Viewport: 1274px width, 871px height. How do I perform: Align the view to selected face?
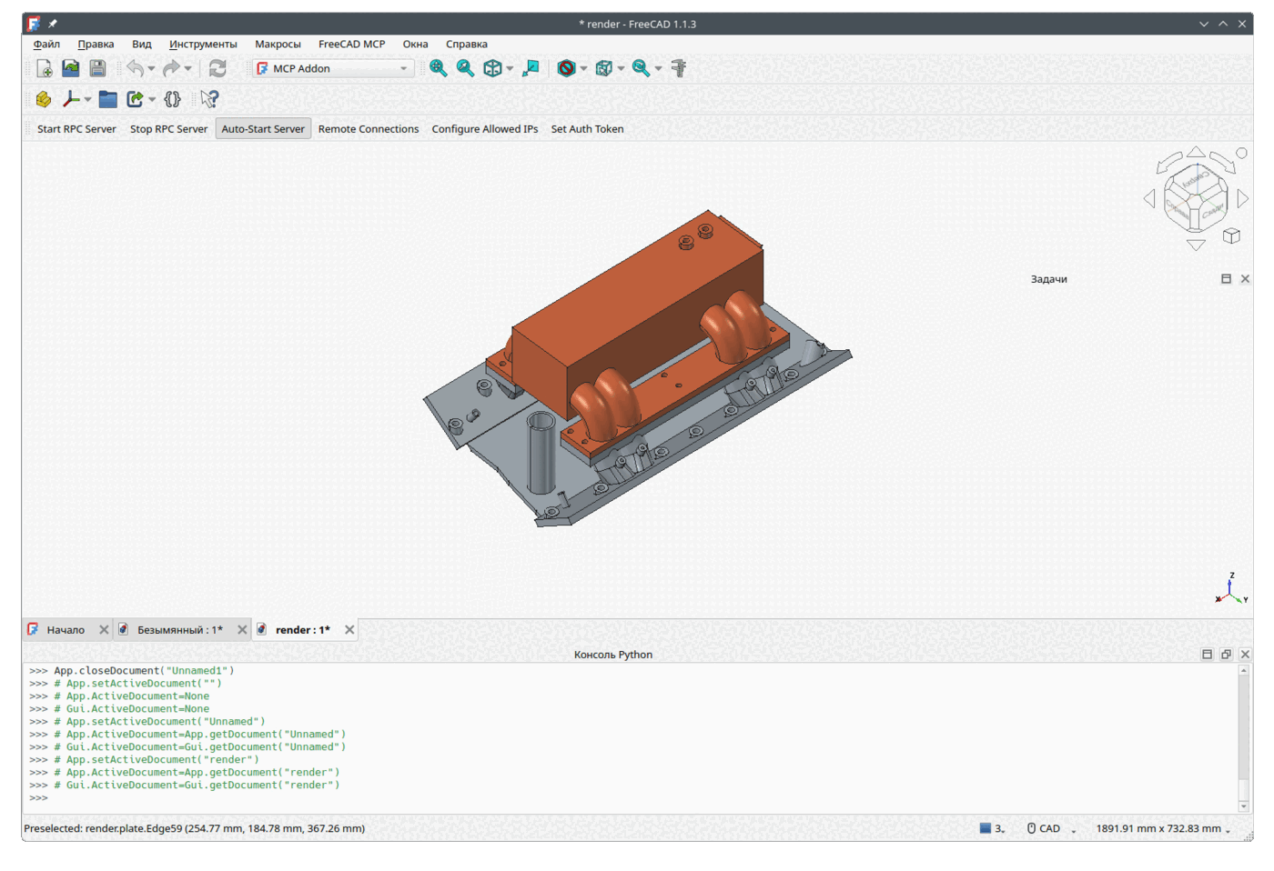(x=531, y=68)
